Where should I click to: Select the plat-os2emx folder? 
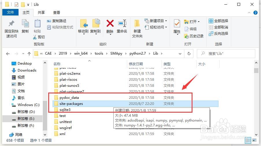70,74
